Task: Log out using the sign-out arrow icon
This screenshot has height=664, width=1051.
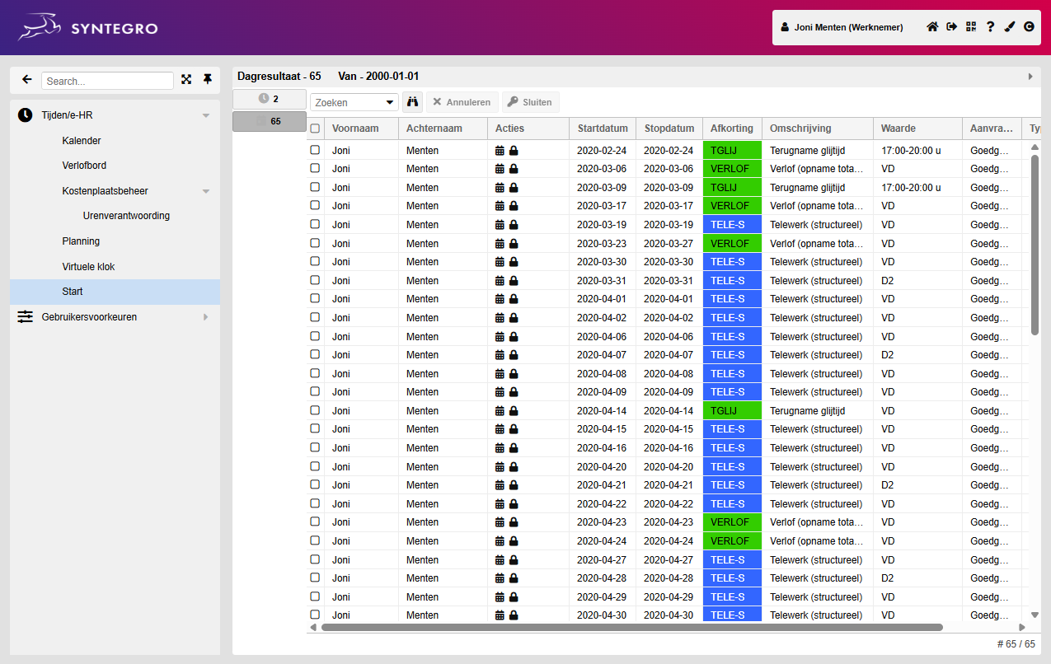Action: (952, 27)
